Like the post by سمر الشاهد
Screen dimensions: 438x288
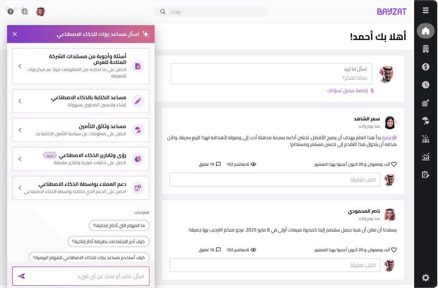(395, 164)
